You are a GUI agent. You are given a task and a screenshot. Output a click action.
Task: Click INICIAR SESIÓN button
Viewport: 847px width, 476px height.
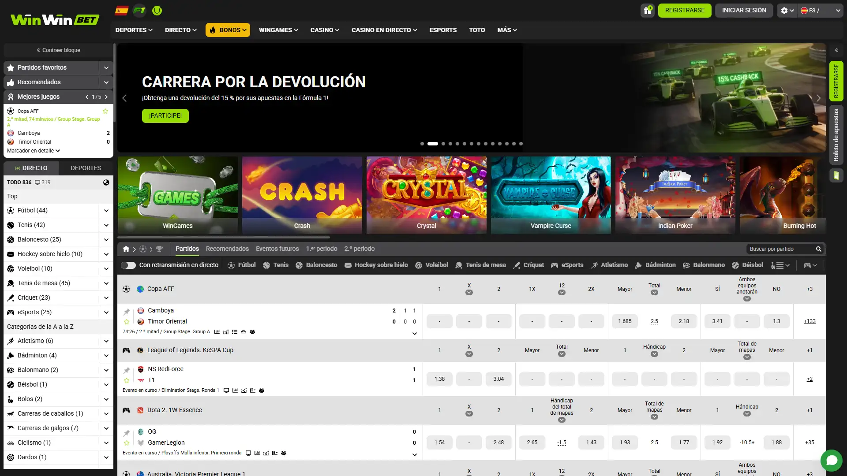(x=744, y=11)
